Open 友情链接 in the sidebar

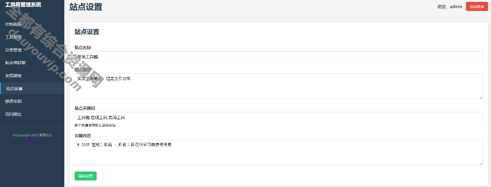click(32, 76)
